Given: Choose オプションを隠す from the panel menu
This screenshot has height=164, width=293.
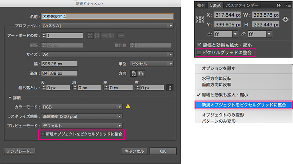Looking at the screenshot, I should tap(243, 69).
